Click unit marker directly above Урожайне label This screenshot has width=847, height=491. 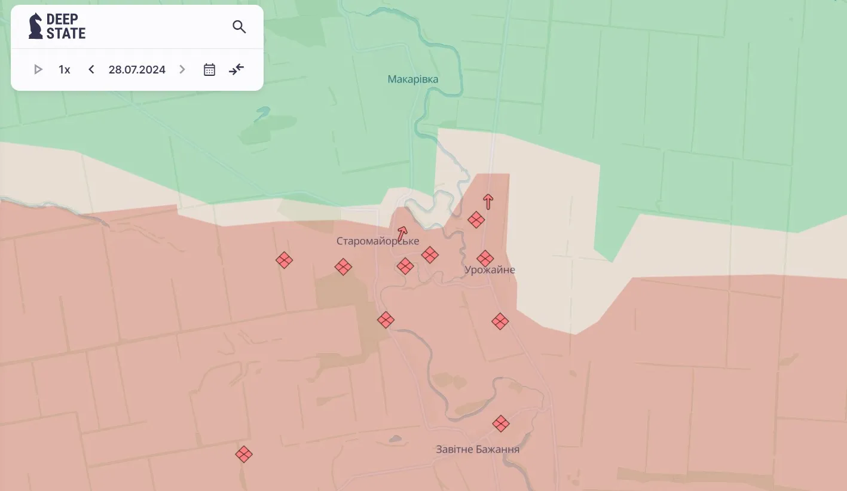pos(485,259)
